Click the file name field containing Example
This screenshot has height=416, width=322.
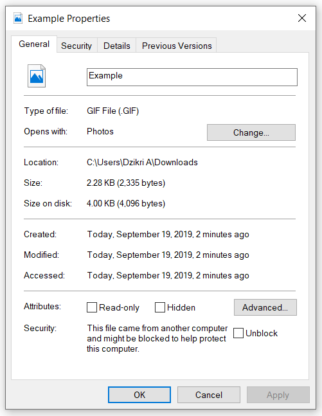click(192, 77)
